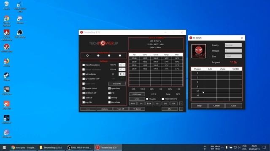Switch to OBS 24.0.1 taskbar item

[79, 147]
